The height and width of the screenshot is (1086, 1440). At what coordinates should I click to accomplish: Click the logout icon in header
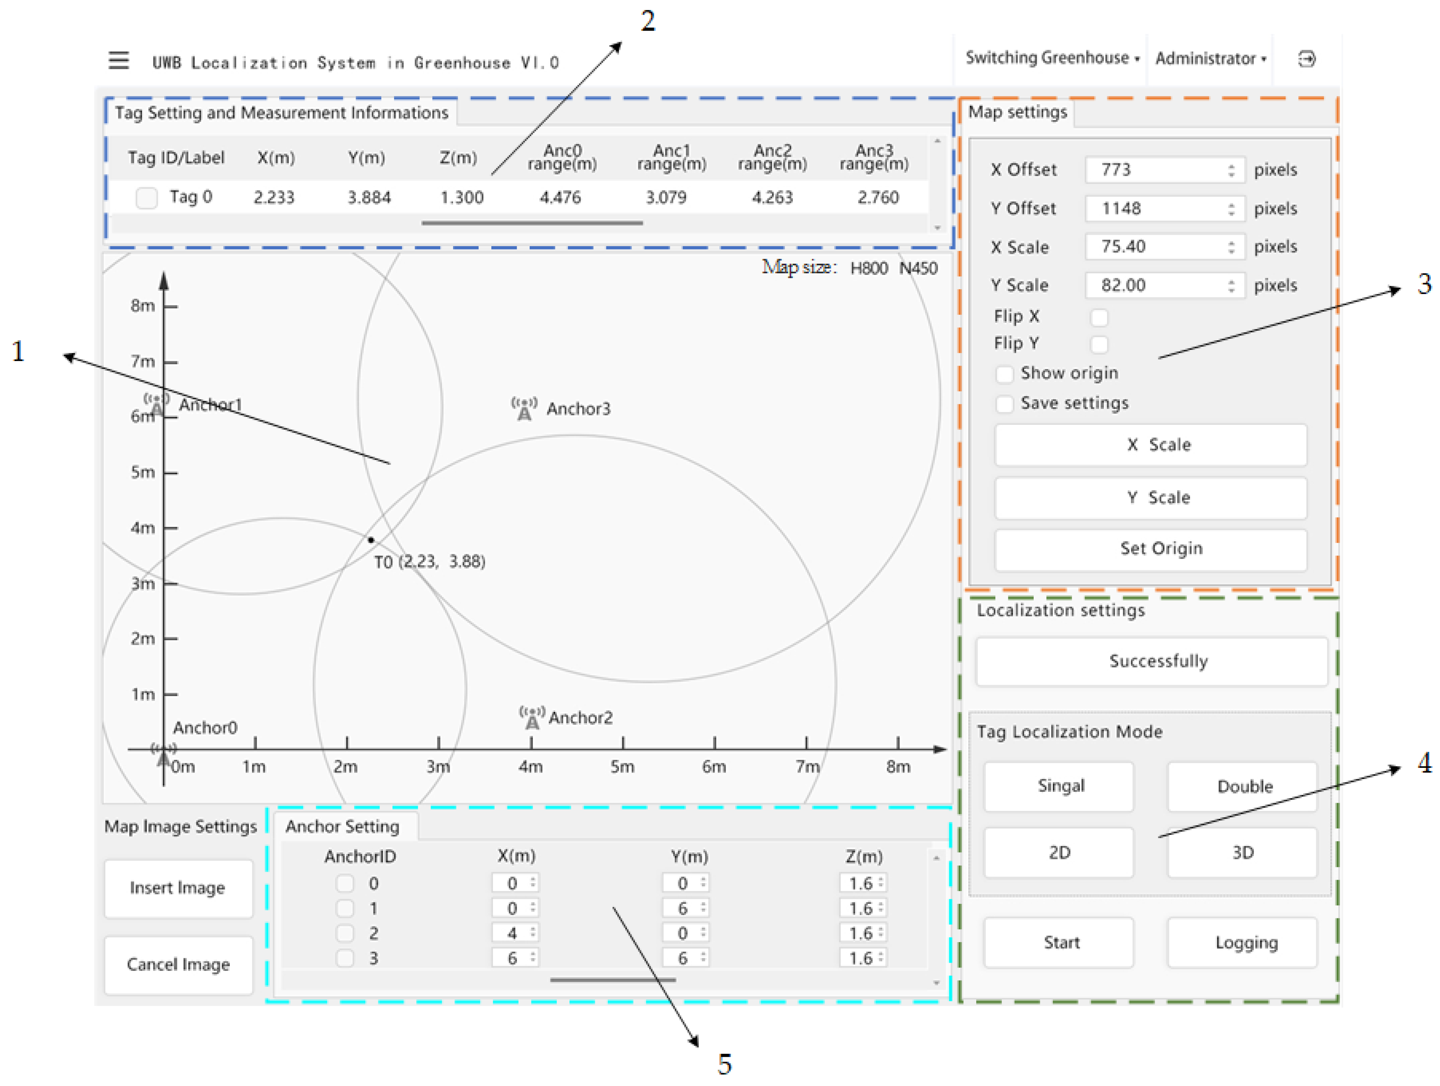[x=1306, y=59]
